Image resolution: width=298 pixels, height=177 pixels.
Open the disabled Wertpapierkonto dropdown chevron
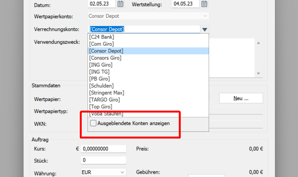[205, 16]
